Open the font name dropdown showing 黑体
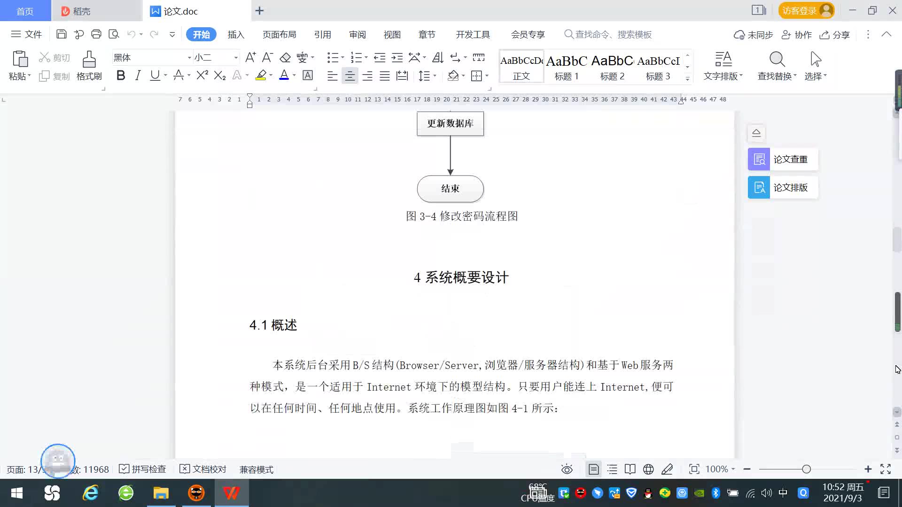The width and height of the screenshot is (902, 507). pos(189,58)
